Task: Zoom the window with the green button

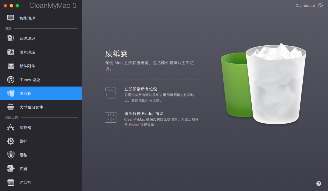Action: [17, 6]
